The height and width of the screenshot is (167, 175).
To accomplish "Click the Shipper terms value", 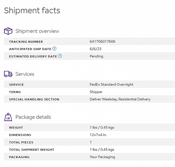I will (x=96, y=92).
